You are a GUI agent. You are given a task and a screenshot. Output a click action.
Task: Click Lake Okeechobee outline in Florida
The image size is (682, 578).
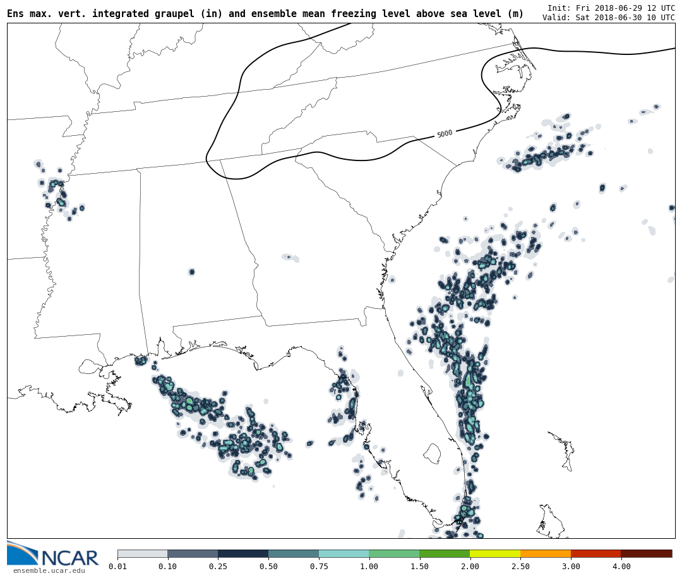pos(432,453)
